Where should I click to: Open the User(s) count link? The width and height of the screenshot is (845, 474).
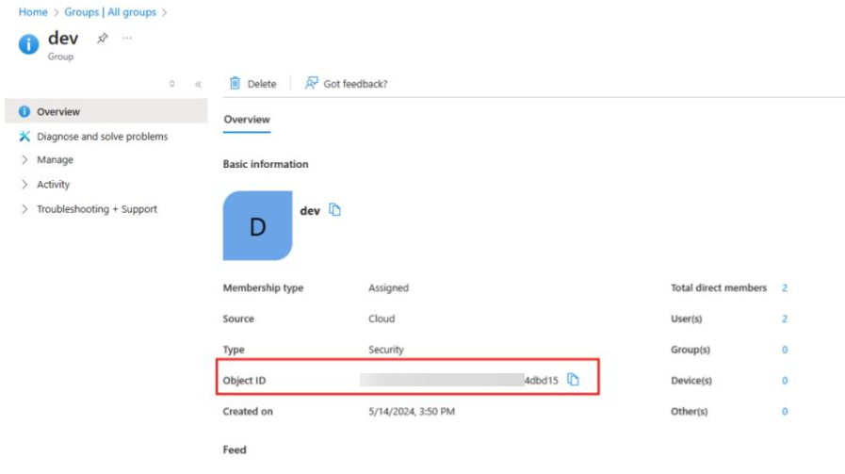(785, 319)
